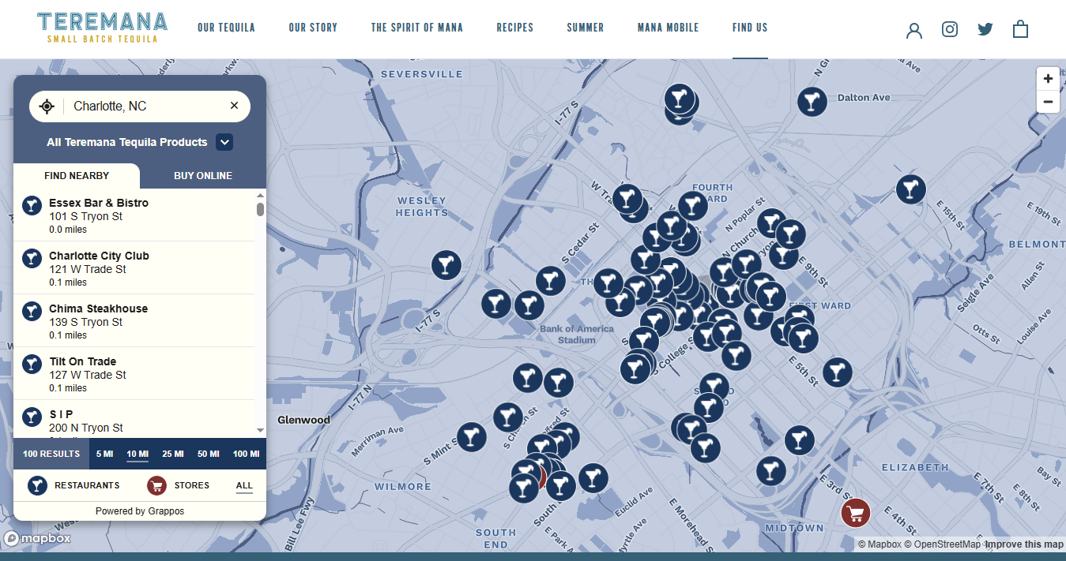The image size is (1066, 561).
Task: Select Essex Bar & Bistro result
Action: click(x=134, y=215)
